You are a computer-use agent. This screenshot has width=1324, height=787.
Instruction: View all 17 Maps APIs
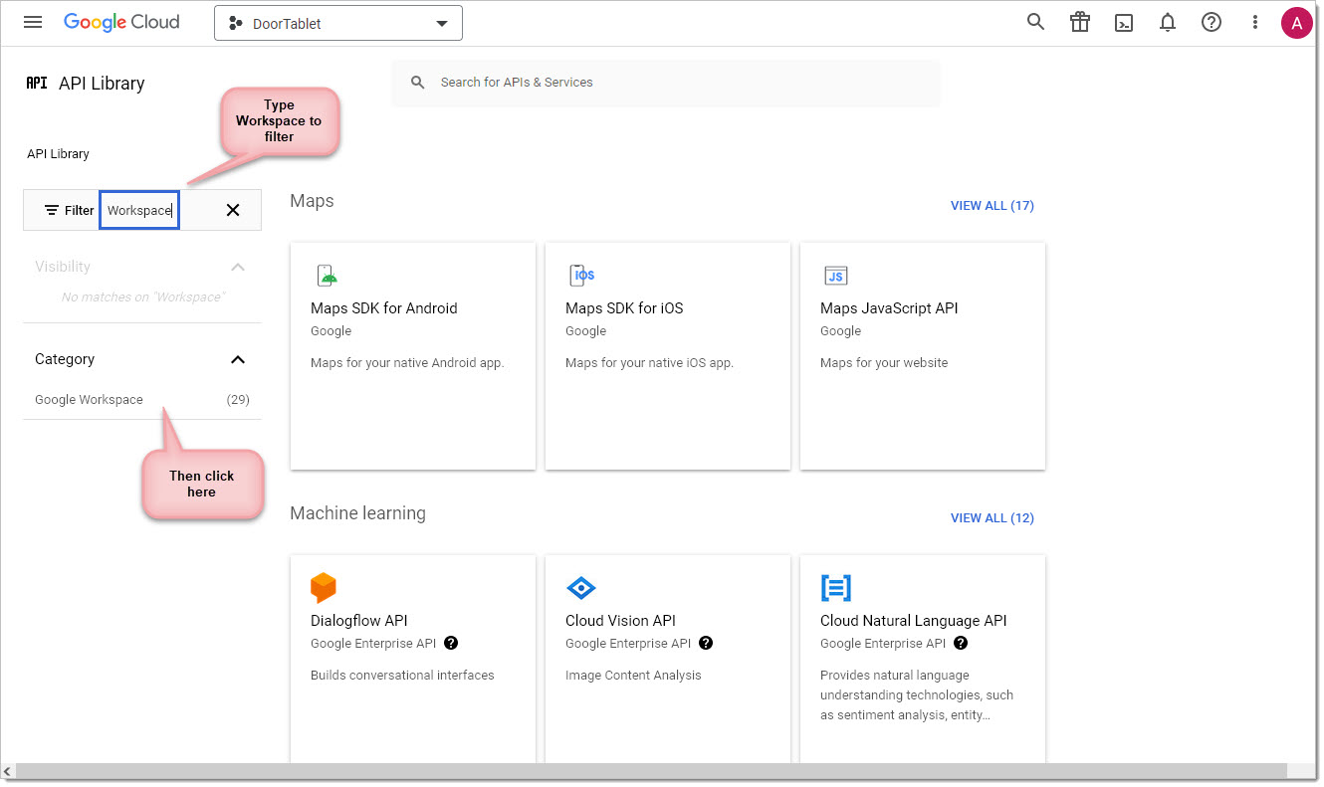click(x=992, y=206)
